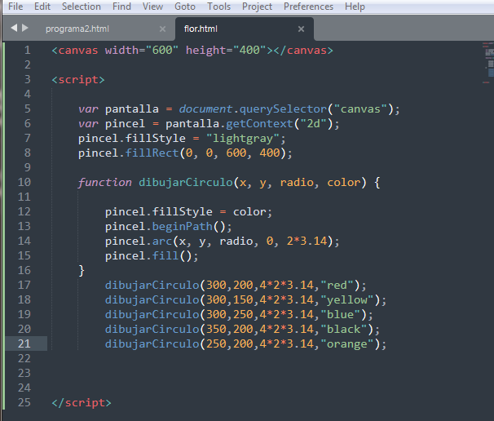
Task: Open the Help menu
Action: click(355, 7)
